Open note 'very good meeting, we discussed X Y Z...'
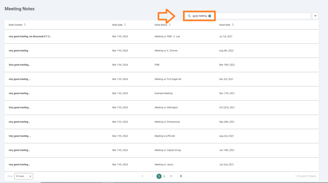The width and height of the screenshot is (328, 183). tap(30, 37)
